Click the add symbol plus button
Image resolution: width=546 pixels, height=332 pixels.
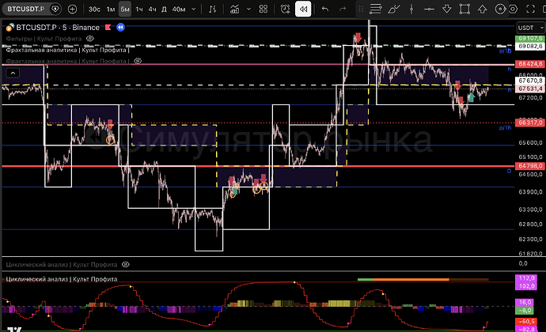72,9
